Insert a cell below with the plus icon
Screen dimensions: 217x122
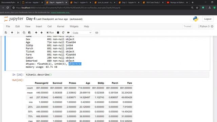[12, 33]
